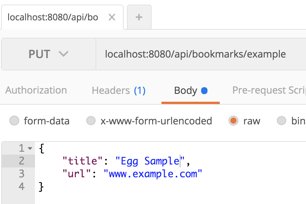Click line number 4 in the editor gutter

22,187
